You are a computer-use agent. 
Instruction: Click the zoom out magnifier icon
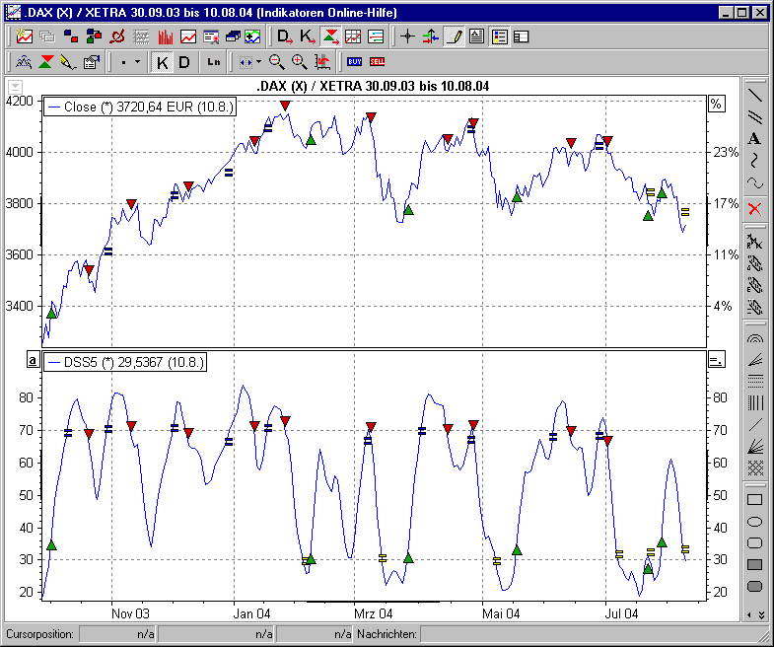click(277, 62)
